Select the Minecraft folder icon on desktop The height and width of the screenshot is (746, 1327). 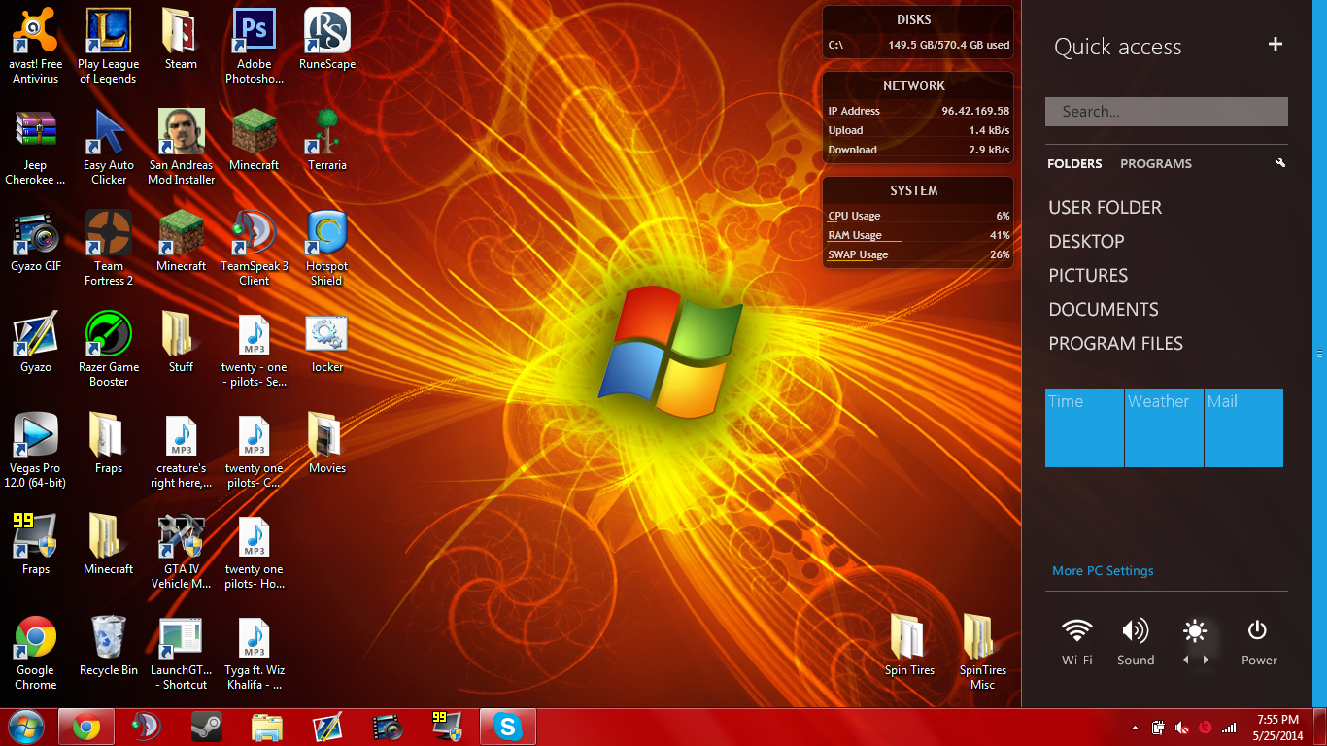point(109,544)
